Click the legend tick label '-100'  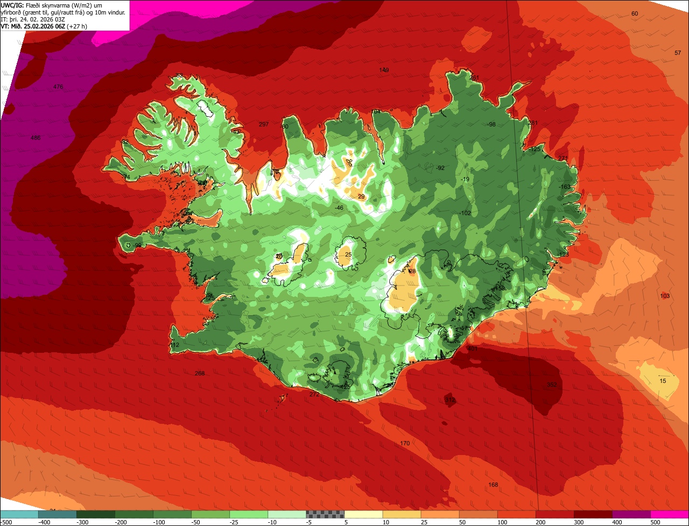point(159,522)
